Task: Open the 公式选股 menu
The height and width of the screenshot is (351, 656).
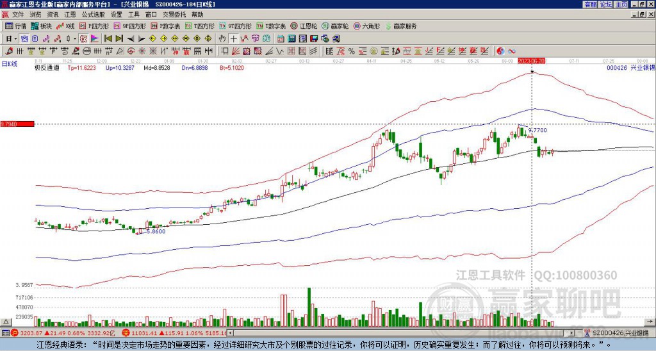Action: click(93, 15)
